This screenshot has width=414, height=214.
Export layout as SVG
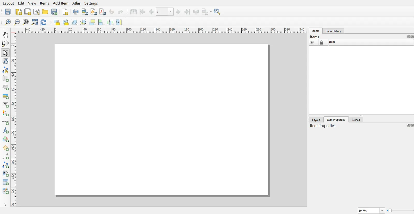point(94,12)
